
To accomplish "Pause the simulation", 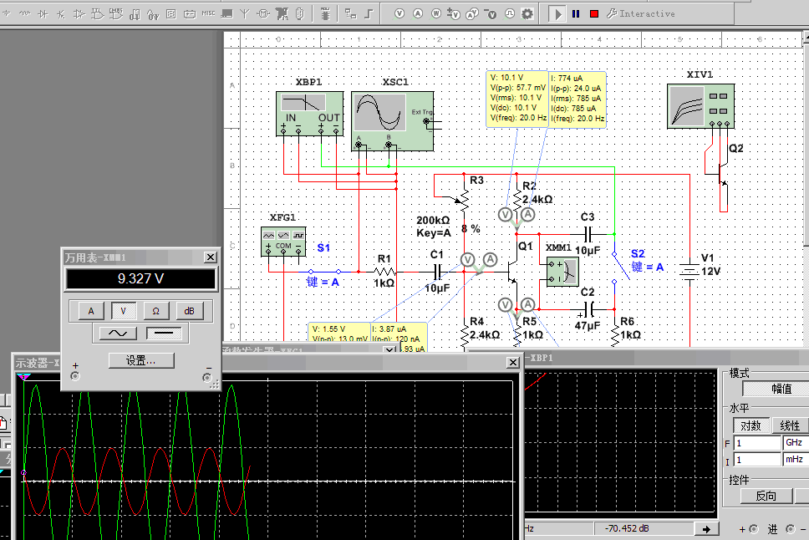I will point(576,14).
